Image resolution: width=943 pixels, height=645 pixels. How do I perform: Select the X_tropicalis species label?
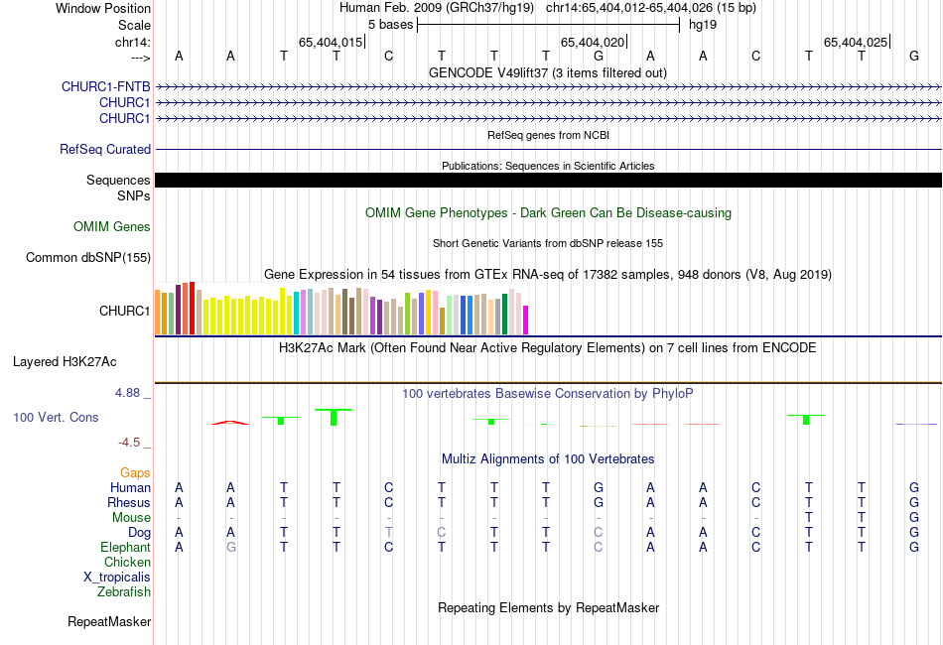point(117,578)
